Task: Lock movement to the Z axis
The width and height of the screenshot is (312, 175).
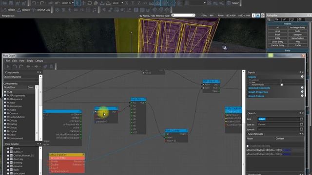Action: click(x=139, y=3)
